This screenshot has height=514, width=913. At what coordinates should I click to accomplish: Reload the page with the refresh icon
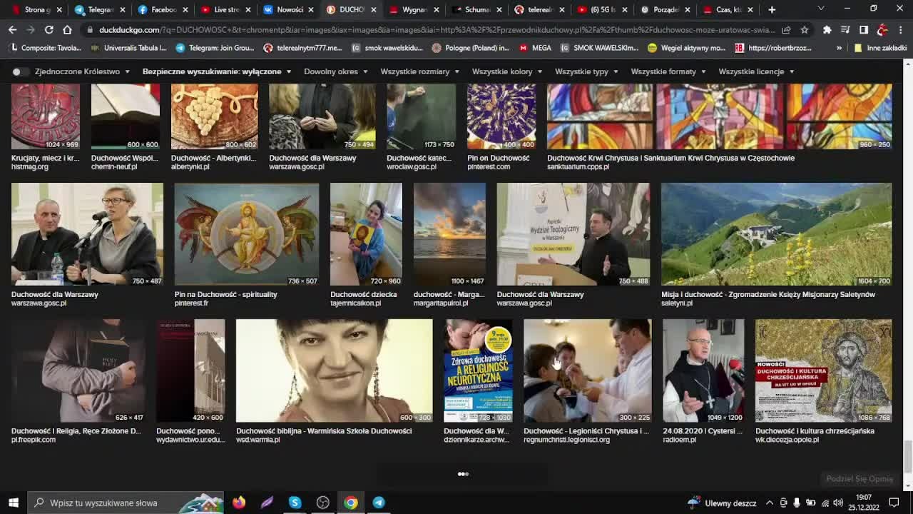tap(49, 30)
